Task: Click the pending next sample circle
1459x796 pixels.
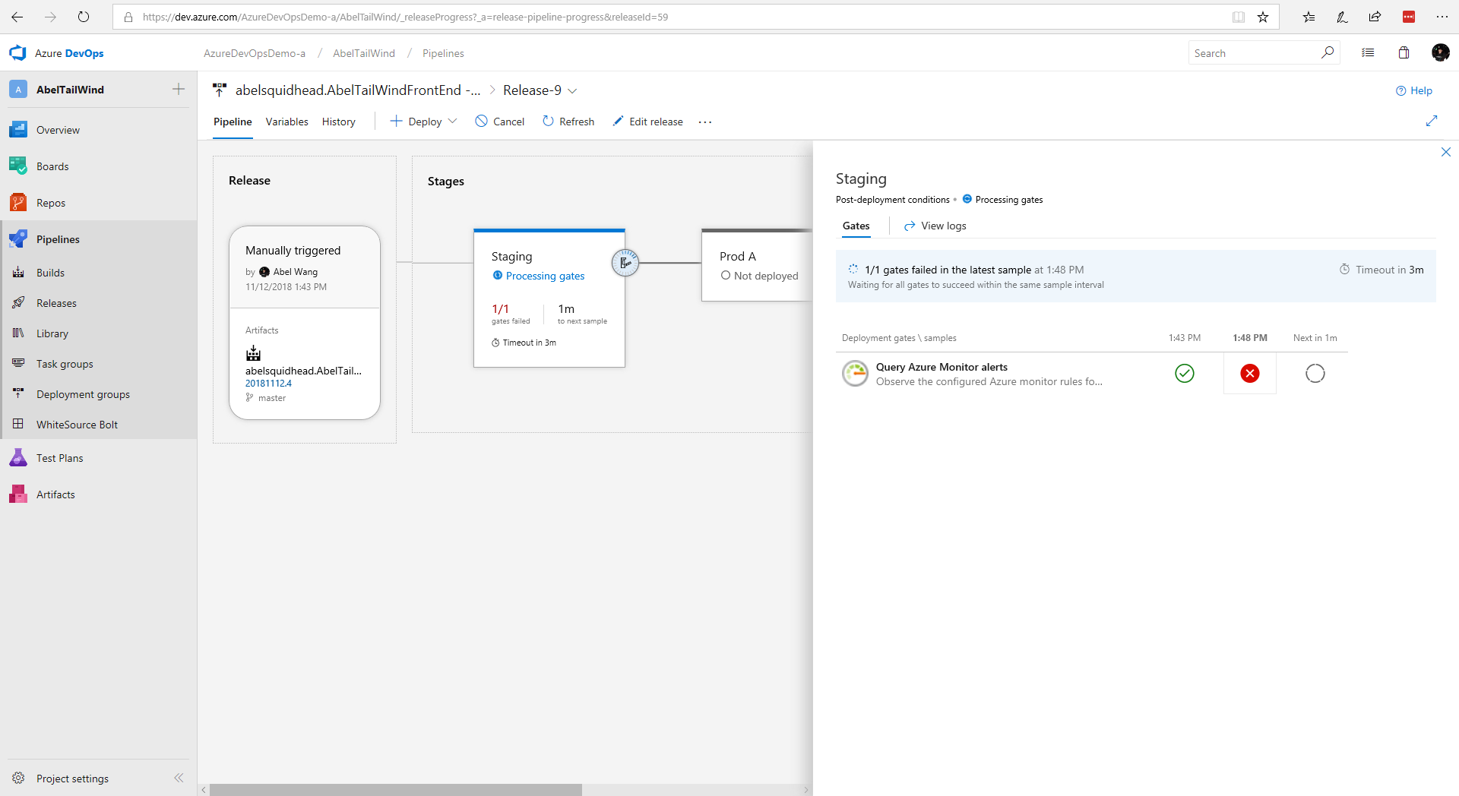Action: point(1315,373)
